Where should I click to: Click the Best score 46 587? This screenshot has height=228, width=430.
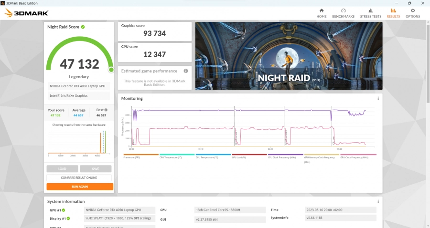[x=101, y=115]
